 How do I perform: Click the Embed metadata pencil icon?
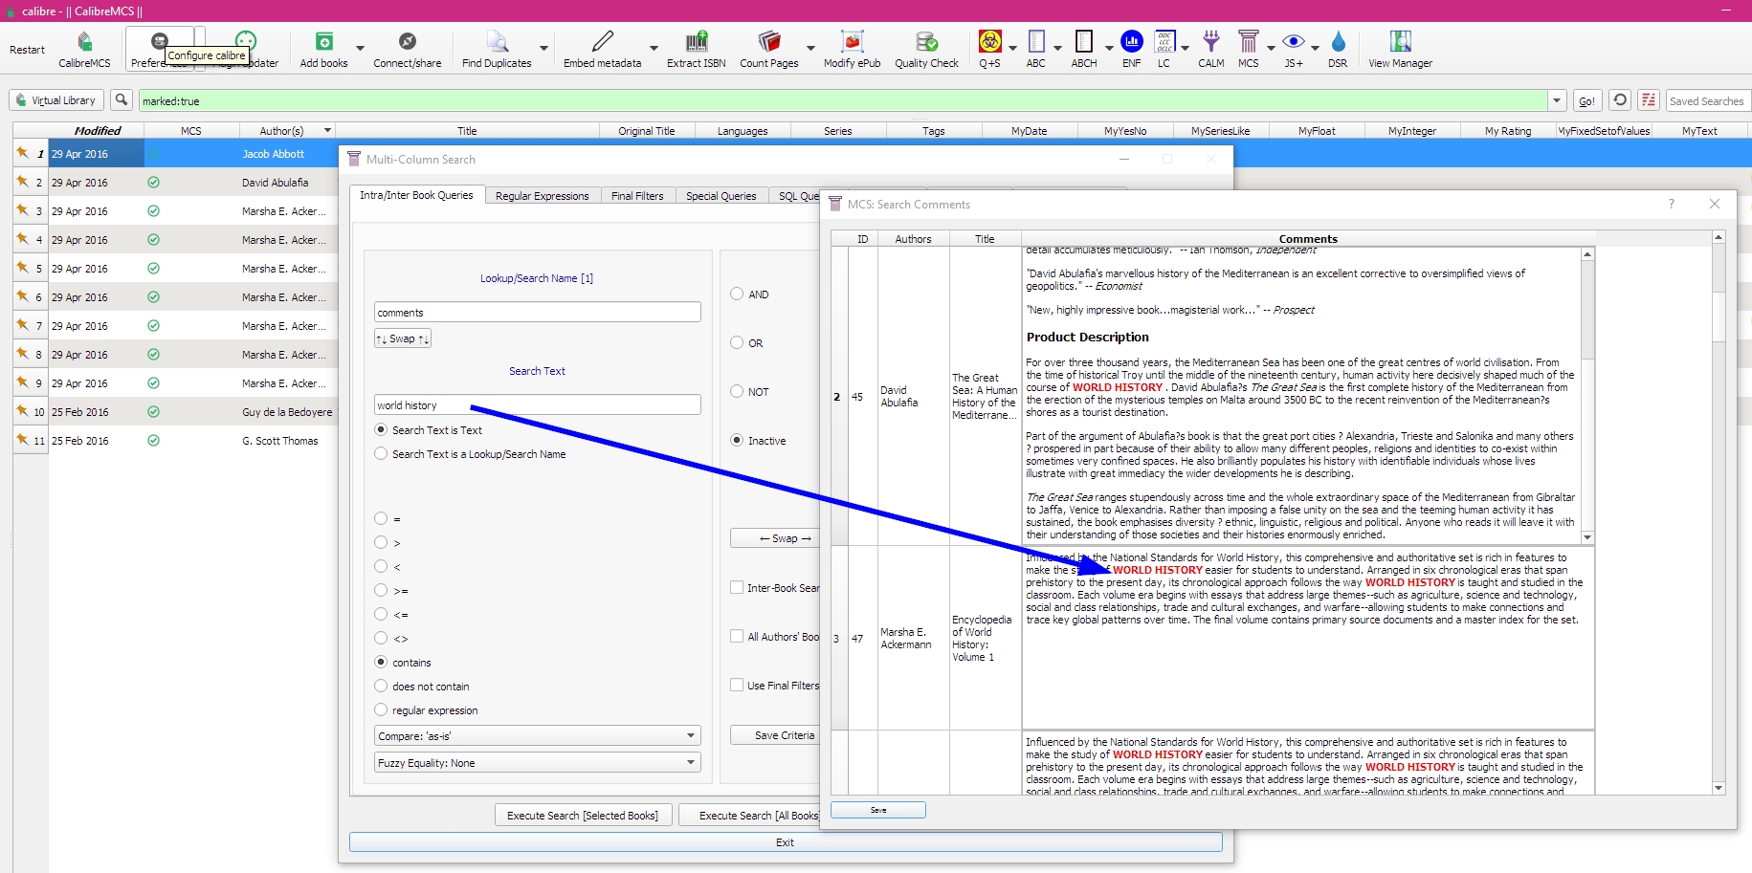point(602,43)
